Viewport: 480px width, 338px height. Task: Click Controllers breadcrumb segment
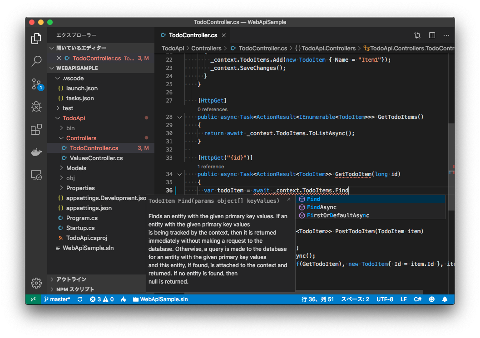(206, 49)
